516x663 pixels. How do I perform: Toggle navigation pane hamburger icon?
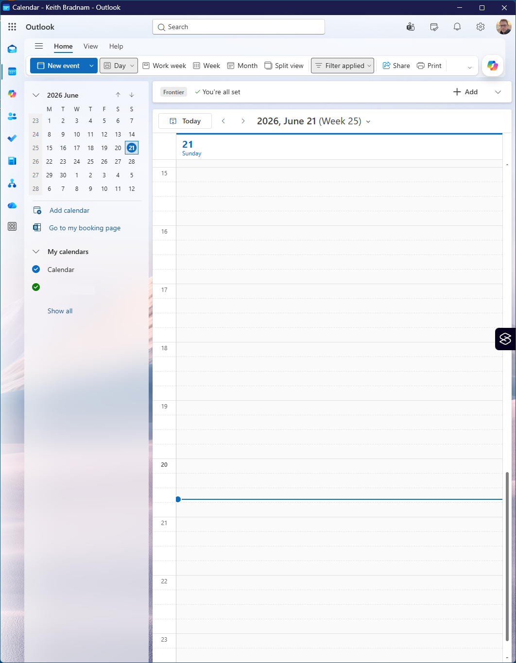[39, 46]
